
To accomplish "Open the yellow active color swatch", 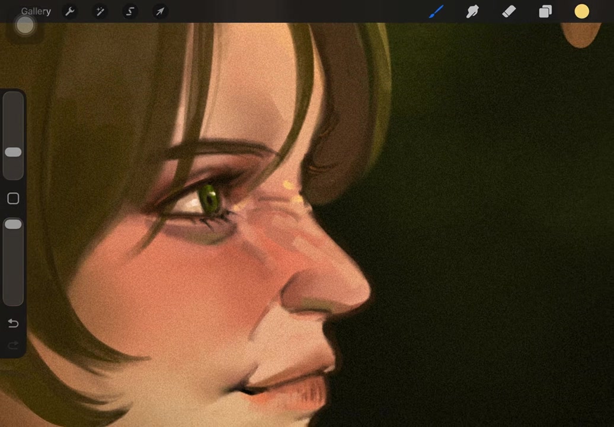I will pyautogui.click(x=581, y=11).
